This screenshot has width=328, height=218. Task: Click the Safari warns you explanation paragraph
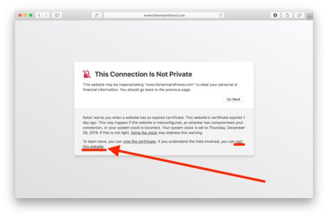[x=164, y=125]
